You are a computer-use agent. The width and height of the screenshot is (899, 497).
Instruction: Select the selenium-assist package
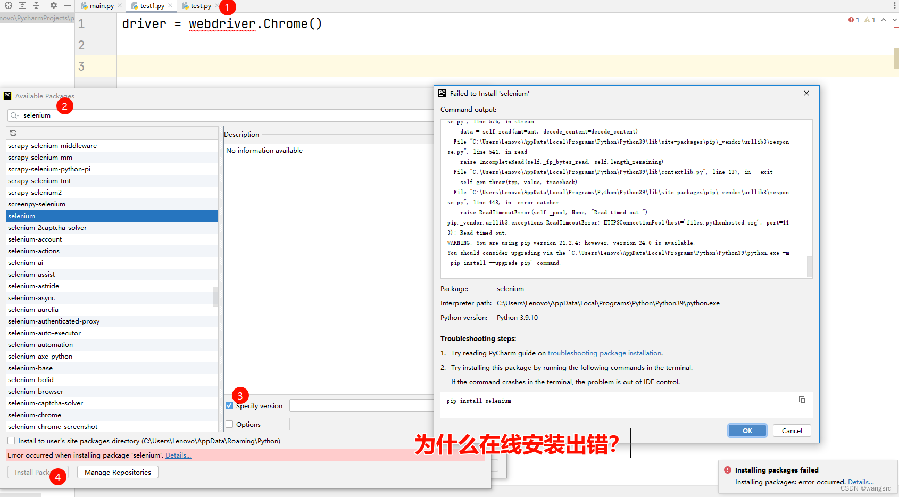click(112, 274)
